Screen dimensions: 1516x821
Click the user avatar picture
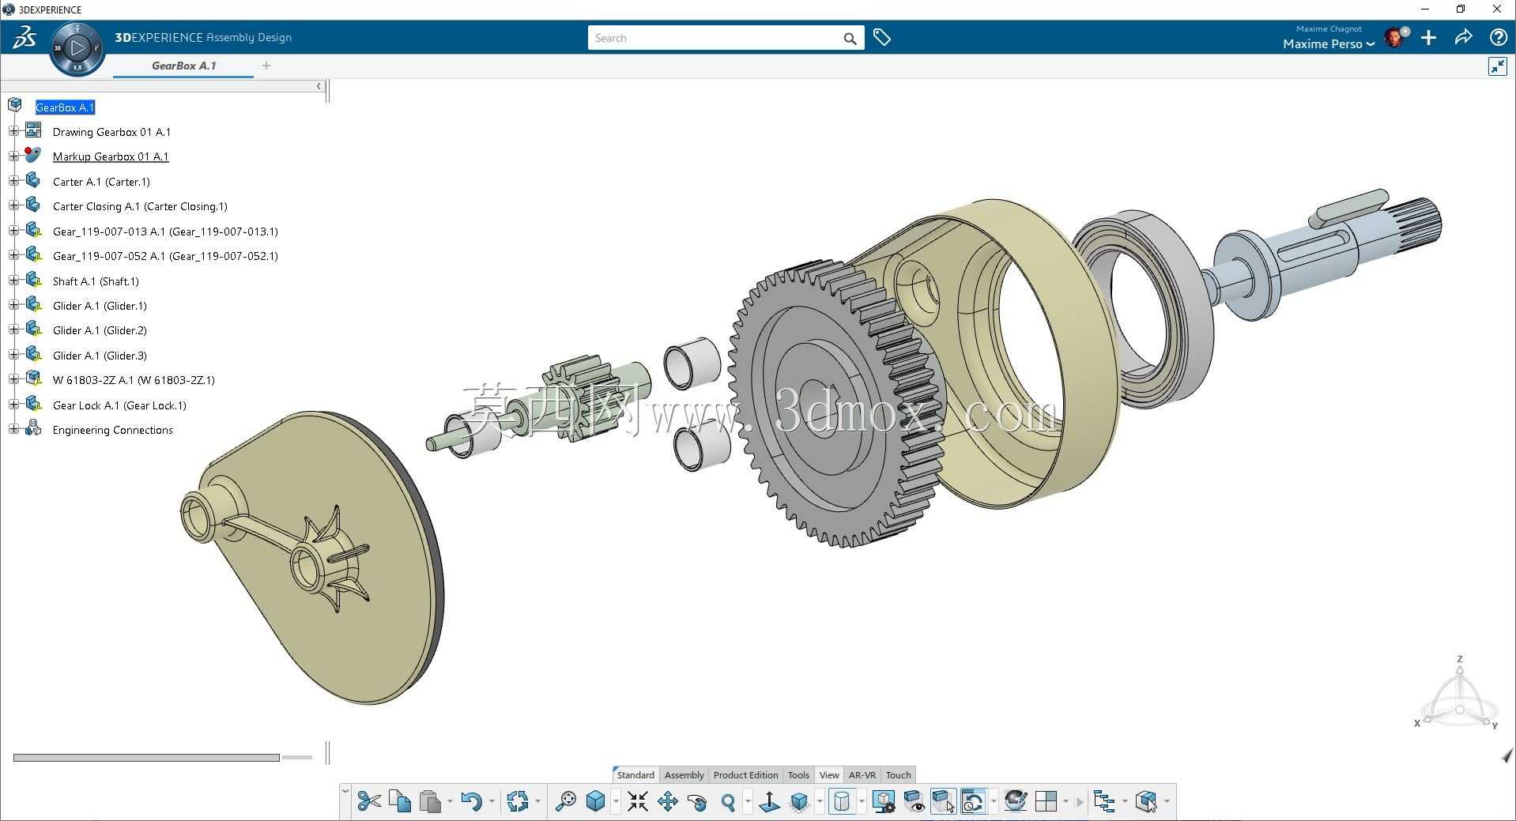pyautogui.click(x=1396, y=37)
